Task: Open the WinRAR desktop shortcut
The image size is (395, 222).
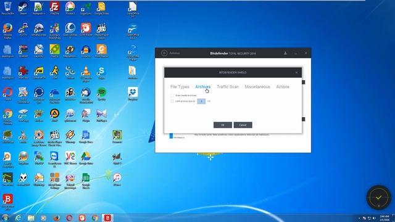Action: tap(23, 51)
